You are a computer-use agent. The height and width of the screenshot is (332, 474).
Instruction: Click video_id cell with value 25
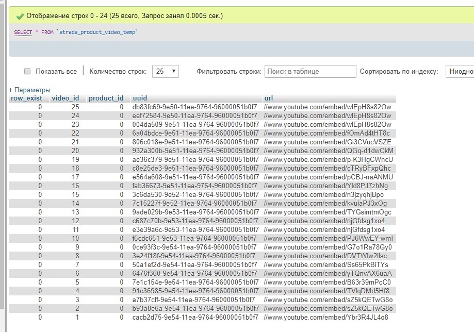click(75, 107)
